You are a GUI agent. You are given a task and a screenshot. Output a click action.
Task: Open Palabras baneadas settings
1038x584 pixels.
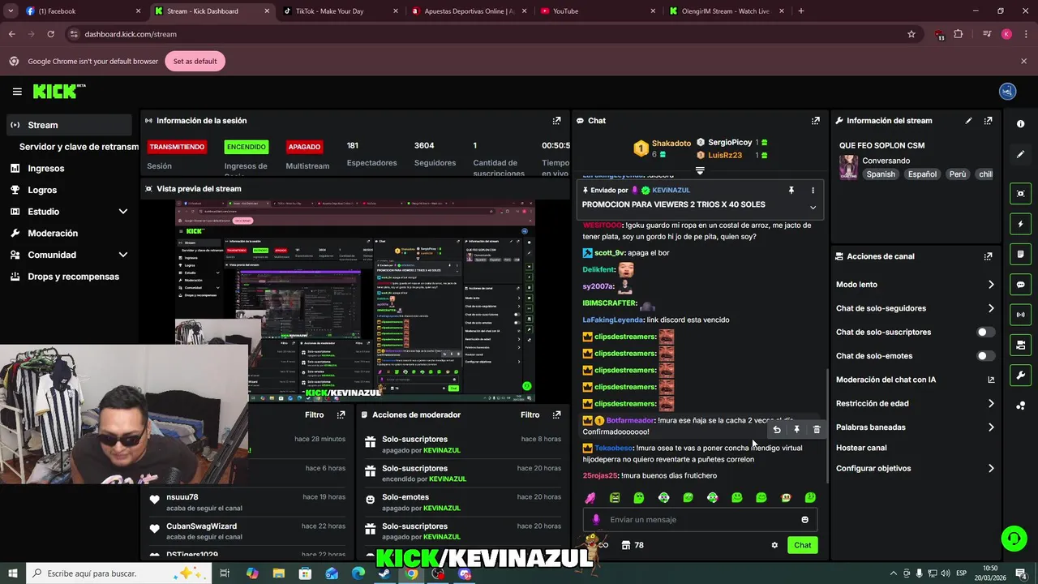pyautogui.click(x=915, y=427)
